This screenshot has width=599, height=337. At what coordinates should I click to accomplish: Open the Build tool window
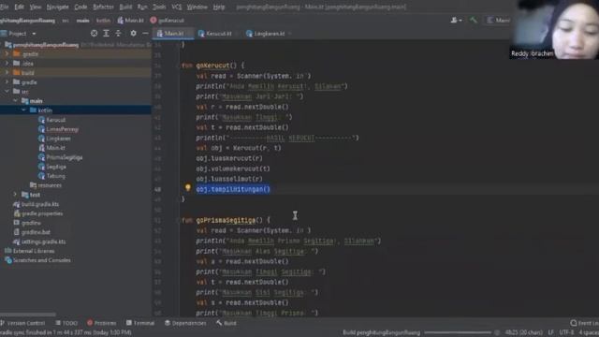pyautogui.click(x=226, y=323)
